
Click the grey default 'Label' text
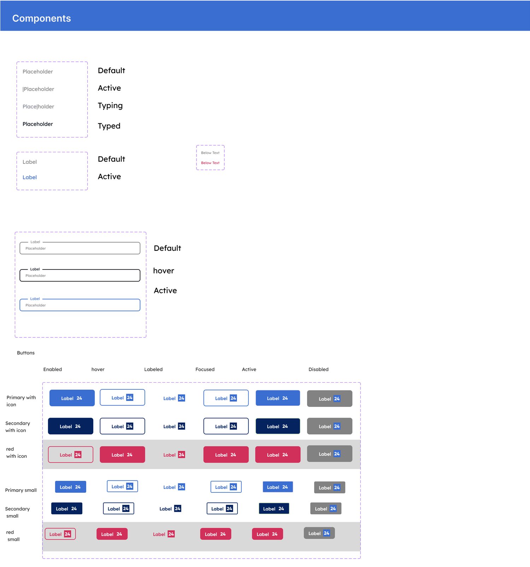point(30,162)
